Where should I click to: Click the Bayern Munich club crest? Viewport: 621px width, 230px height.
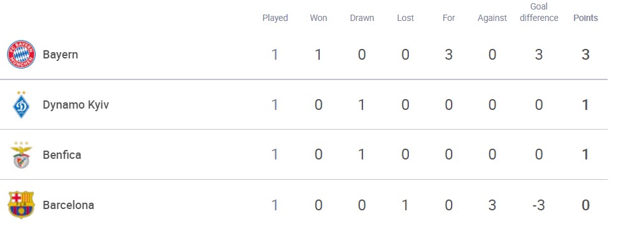(22, 55)
